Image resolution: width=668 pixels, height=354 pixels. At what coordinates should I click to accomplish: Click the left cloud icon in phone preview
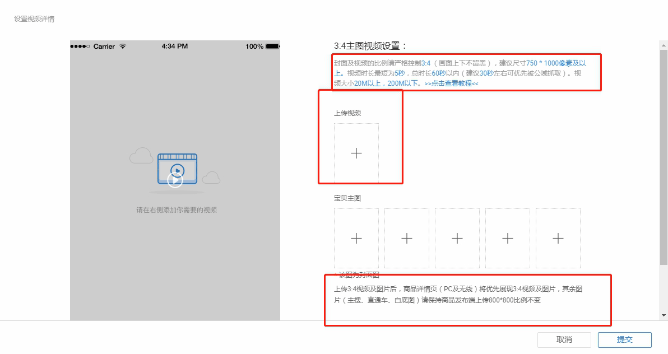[141, 156]
